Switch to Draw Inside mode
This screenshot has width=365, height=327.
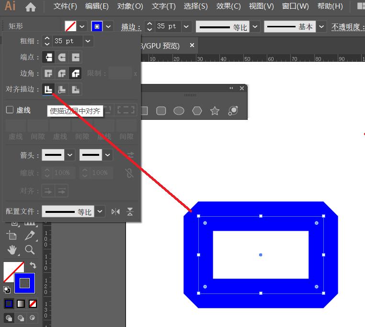(x=33, y=318)
